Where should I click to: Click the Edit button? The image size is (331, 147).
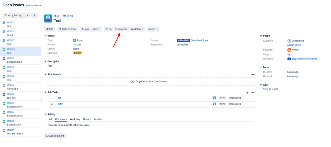coord(50,29)
